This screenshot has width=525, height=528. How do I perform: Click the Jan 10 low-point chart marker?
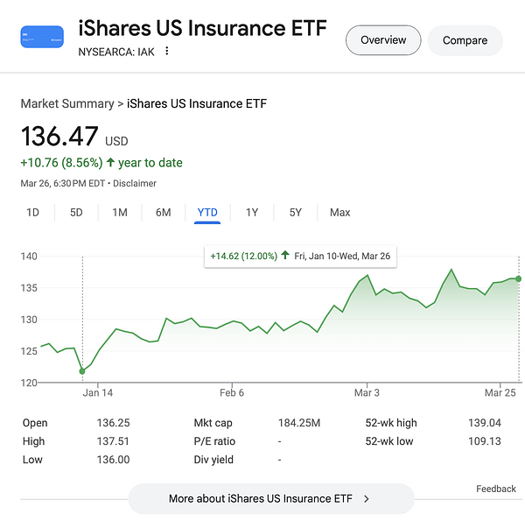[x=82, y=371]
